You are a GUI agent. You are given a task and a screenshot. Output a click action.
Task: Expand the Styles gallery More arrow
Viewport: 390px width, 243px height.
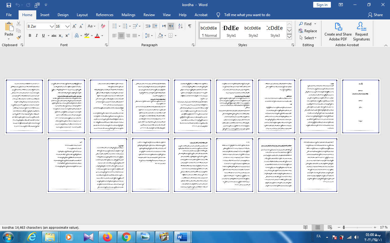coord(289,37)
